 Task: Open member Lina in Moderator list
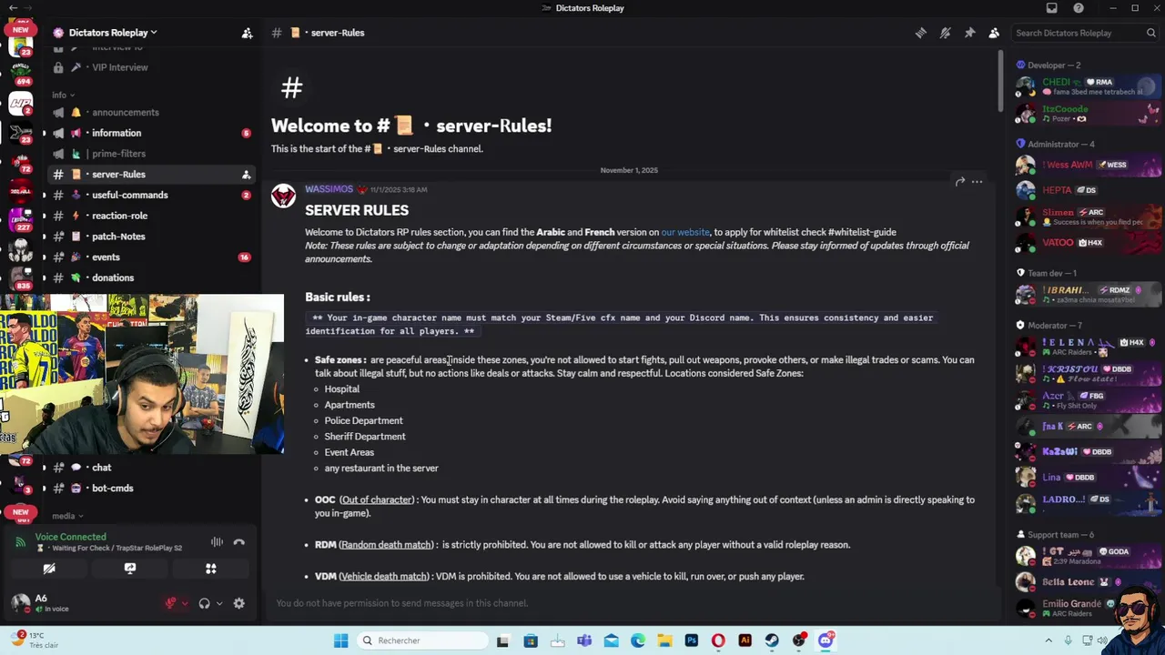(x=1089, y=477)
